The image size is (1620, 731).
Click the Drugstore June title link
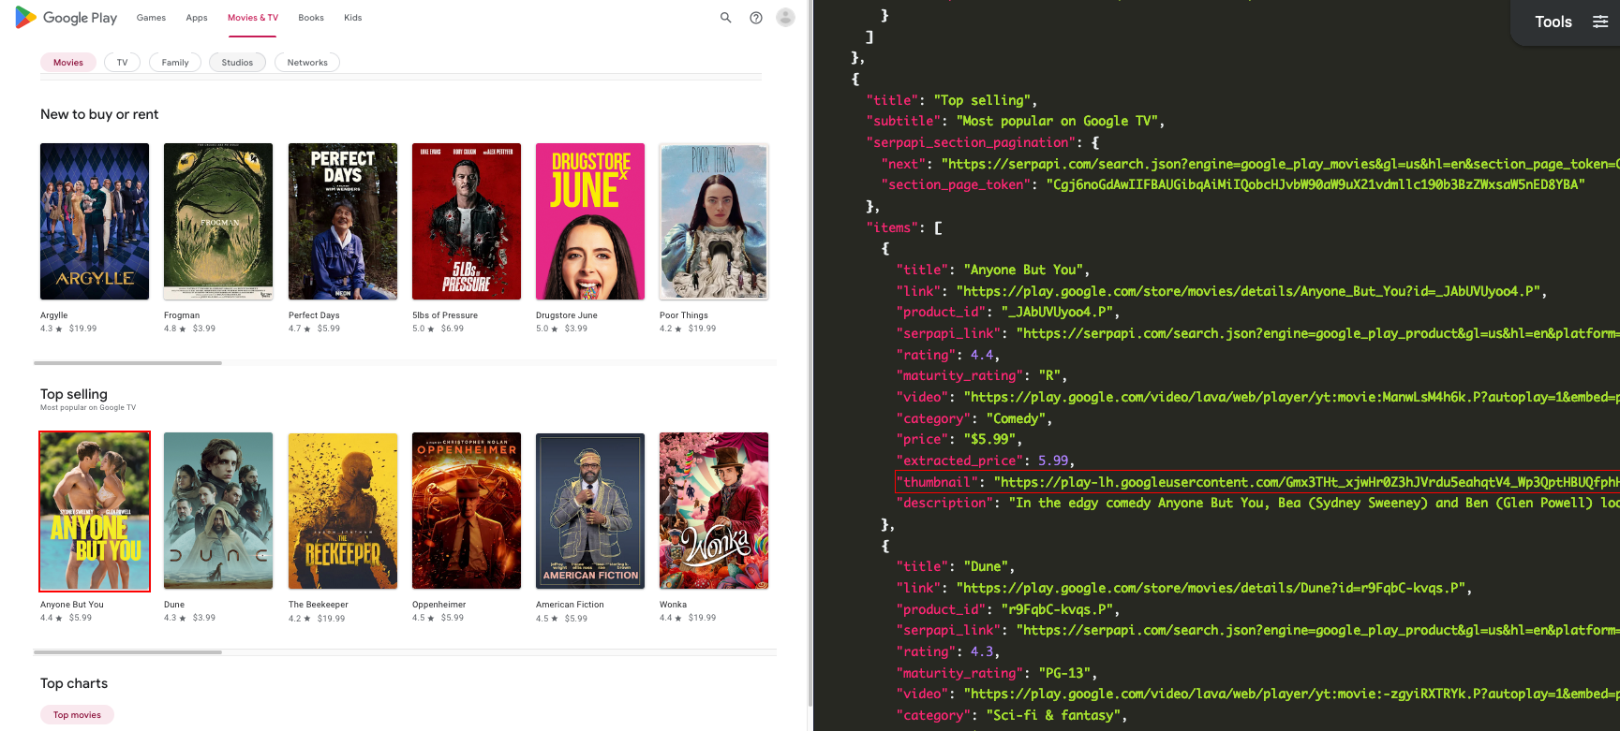pos(567,315)
